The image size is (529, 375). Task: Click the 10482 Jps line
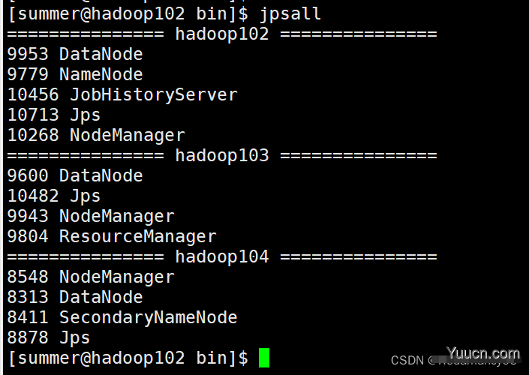(x=54, y=196)
